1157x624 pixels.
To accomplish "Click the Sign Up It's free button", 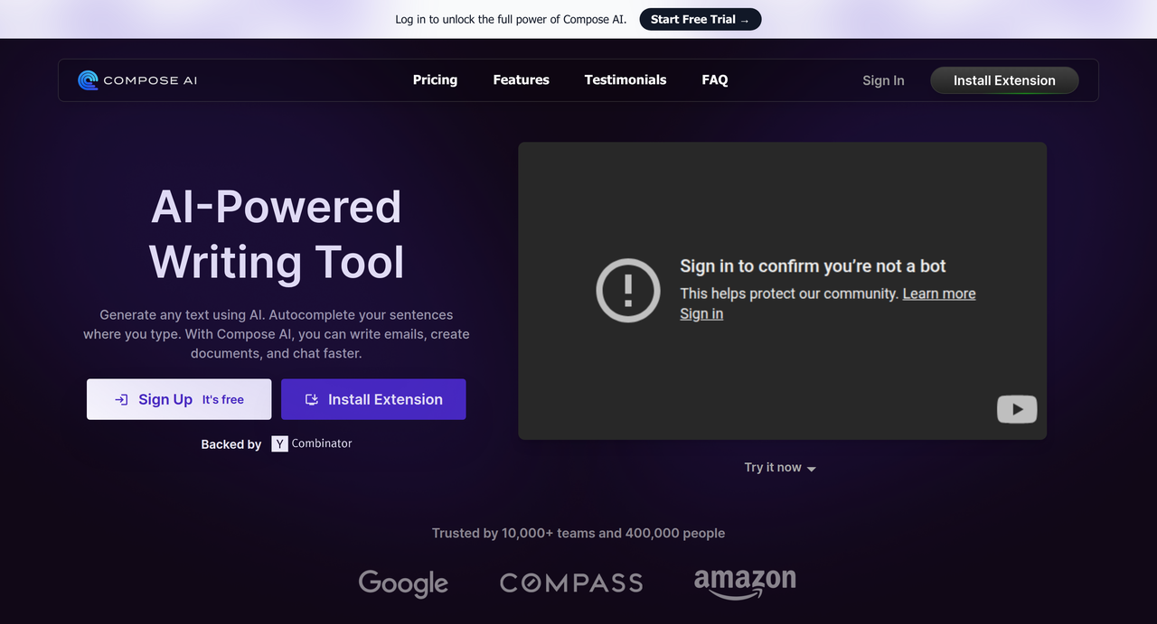I will (x=179, y=399).
